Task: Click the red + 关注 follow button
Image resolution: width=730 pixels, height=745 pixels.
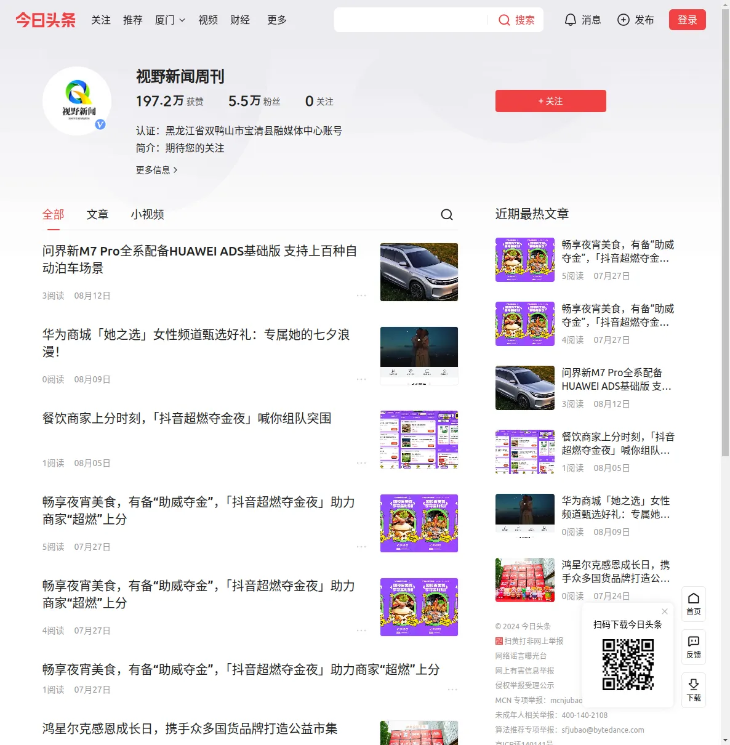Action: (x=551, y=101)
